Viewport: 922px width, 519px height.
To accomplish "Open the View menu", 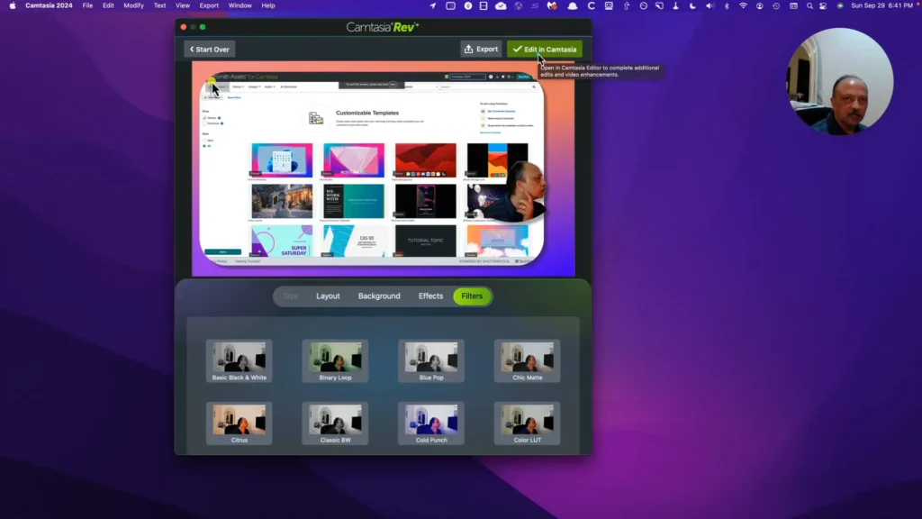I will 182,6.
